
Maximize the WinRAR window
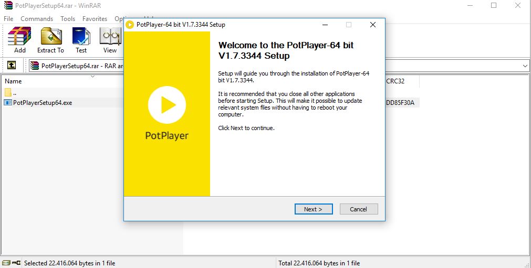[x=494, y=5]
